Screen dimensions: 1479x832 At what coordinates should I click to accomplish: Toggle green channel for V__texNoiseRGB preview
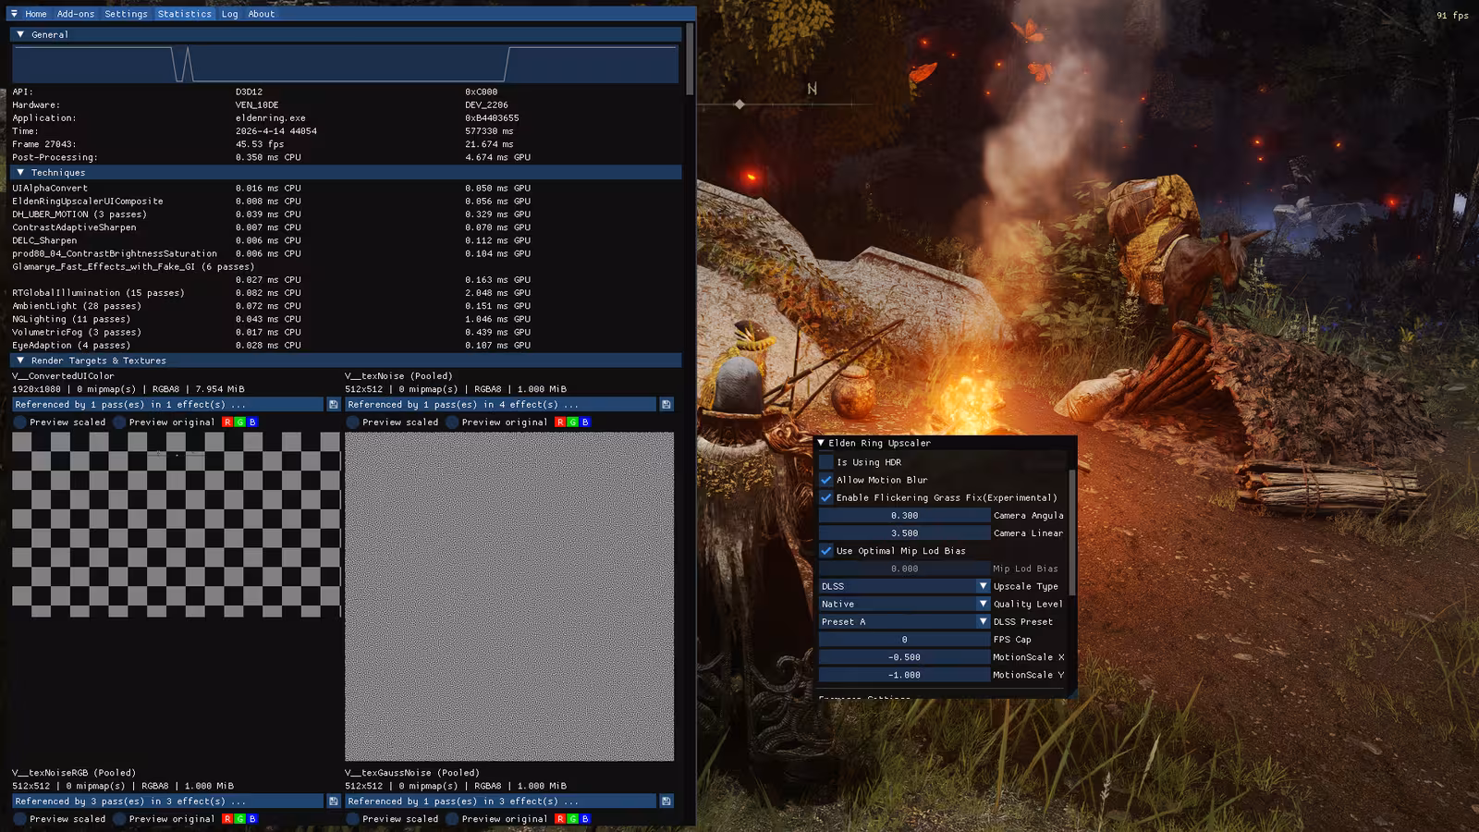(x=240, y=818)
